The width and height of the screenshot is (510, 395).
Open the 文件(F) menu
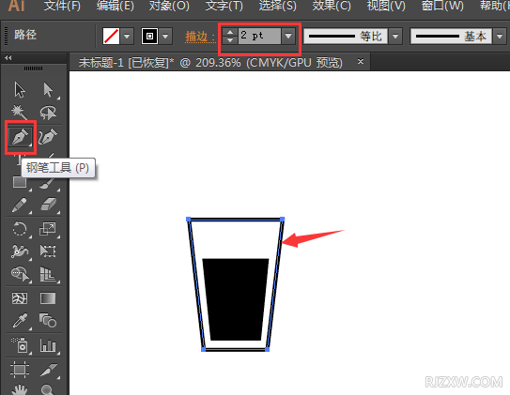[62, 6]
